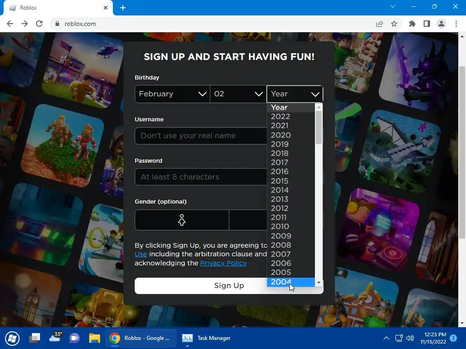Open weather widget showing 33°
This screenshot has width=466, height=349.
[55, 338]
